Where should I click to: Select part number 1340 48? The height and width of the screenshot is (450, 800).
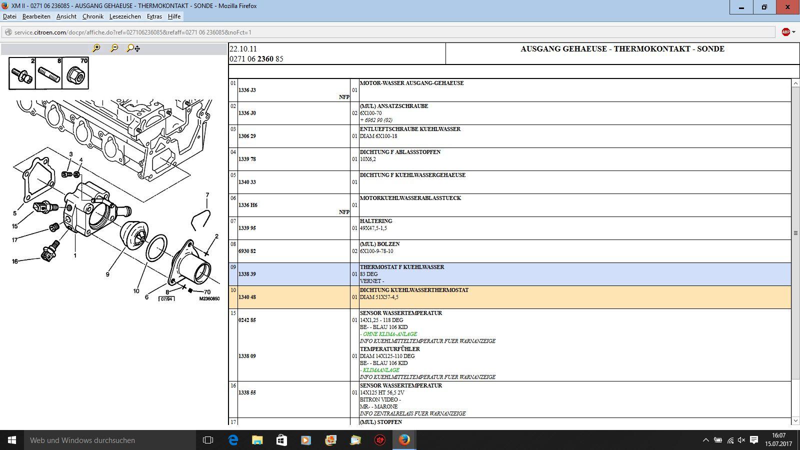pyautogui.click(x=247, y=297)
